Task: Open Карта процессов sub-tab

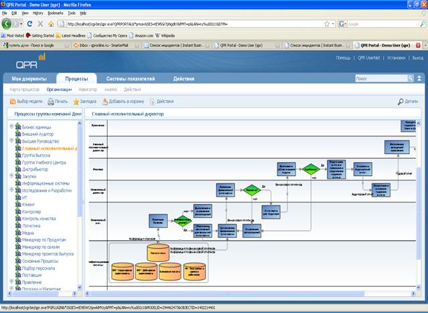Action: 25,90
